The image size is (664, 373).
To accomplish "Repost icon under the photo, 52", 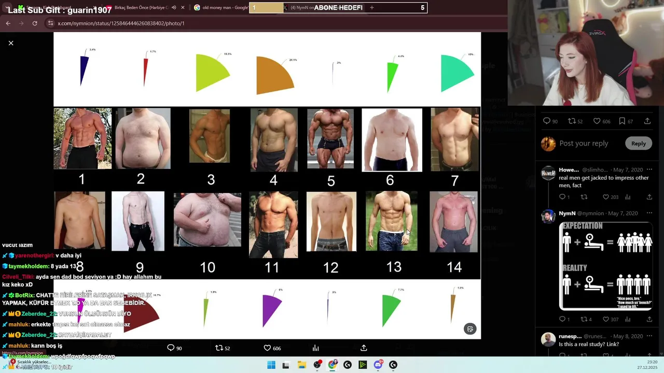I will click(x=223, y=348).
